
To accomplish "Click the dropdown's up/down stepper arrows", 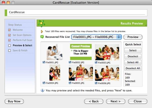I will [119, 37].
